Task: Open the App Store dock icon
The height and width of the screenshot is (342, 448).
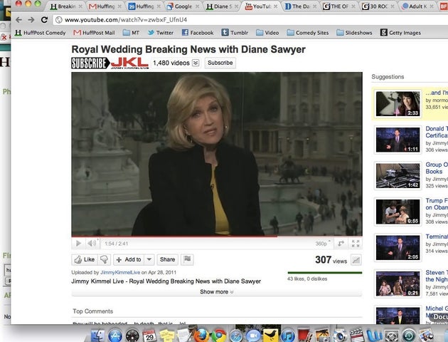Action: (115, 336)
